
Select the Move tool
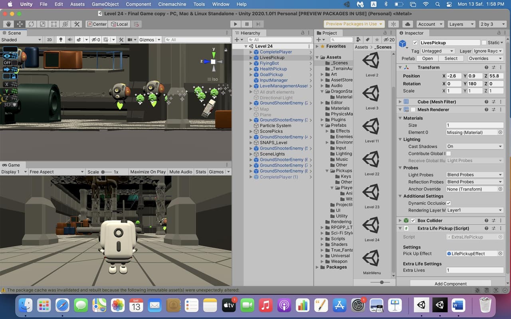click(x=20, y=24)
